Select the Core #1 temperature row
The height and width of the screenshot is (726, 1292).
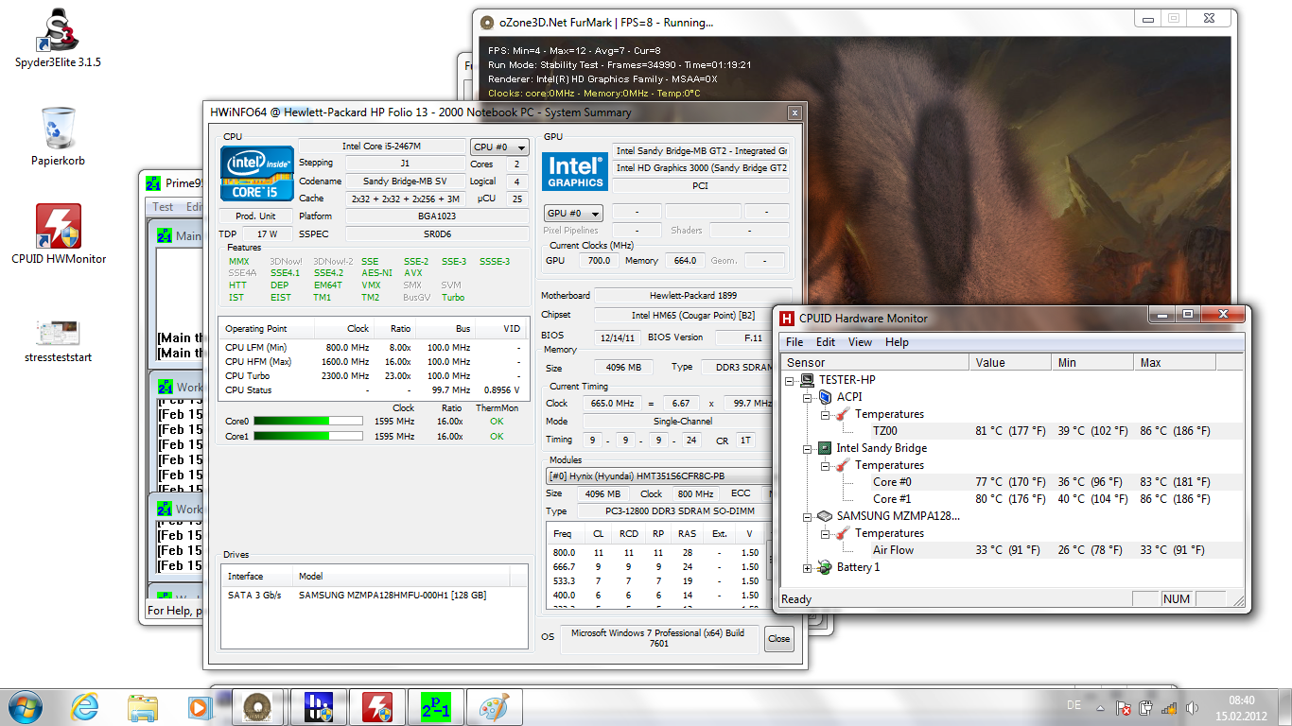(x=1010, y=499)
